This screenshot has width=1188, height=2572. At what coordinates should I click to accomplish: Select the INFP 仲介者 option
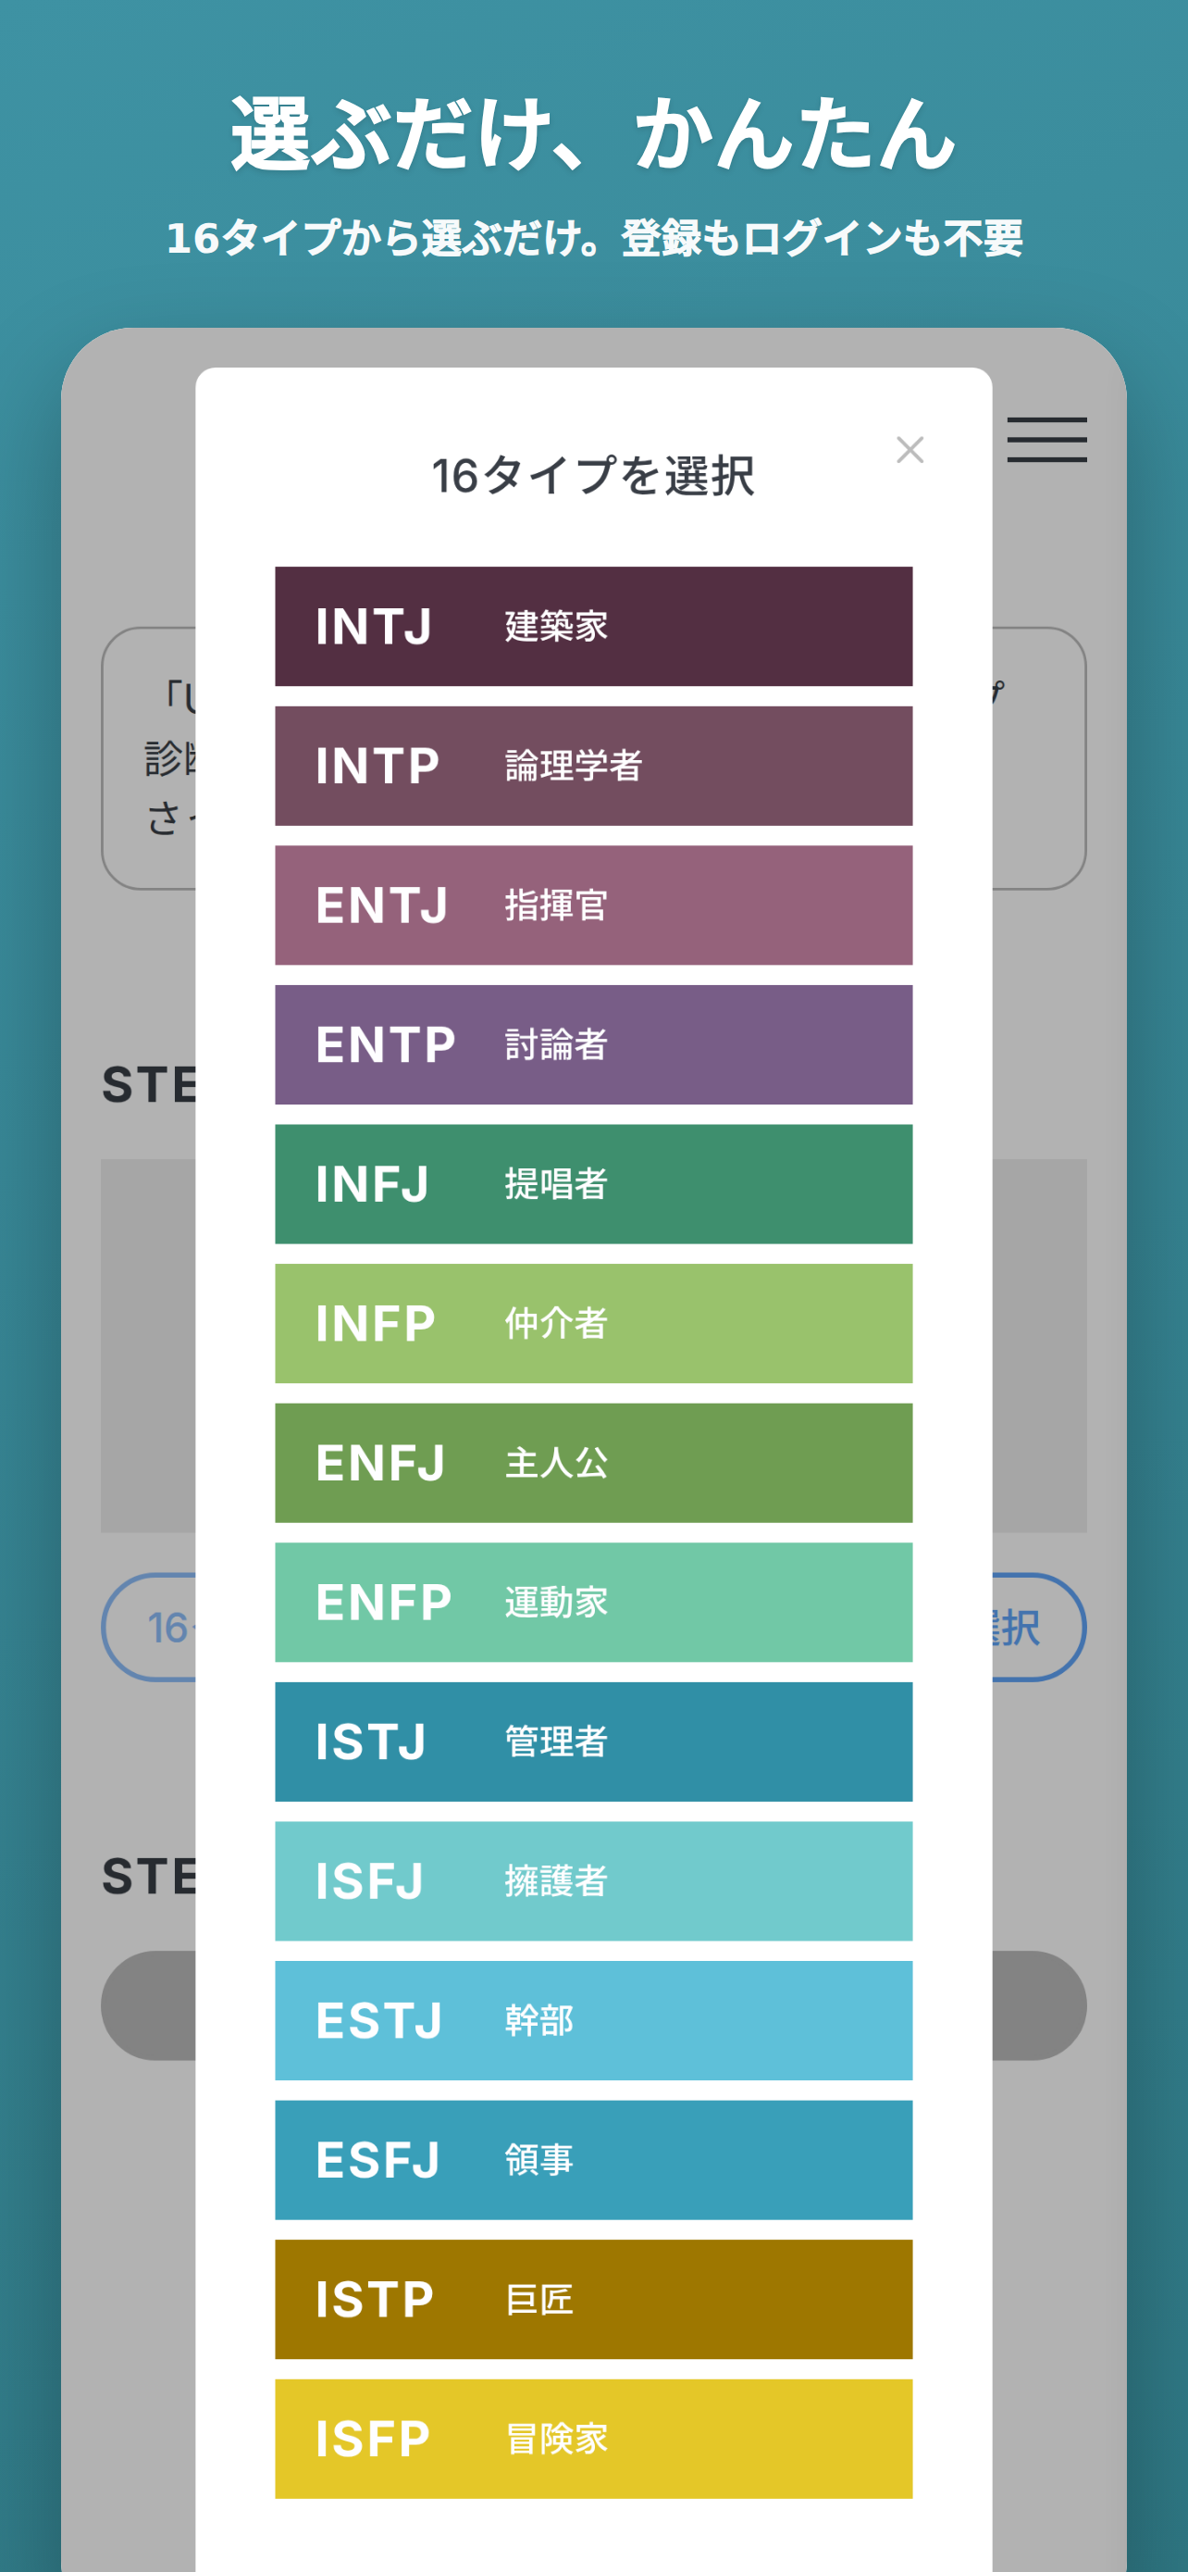click(x=593, y=1324)
